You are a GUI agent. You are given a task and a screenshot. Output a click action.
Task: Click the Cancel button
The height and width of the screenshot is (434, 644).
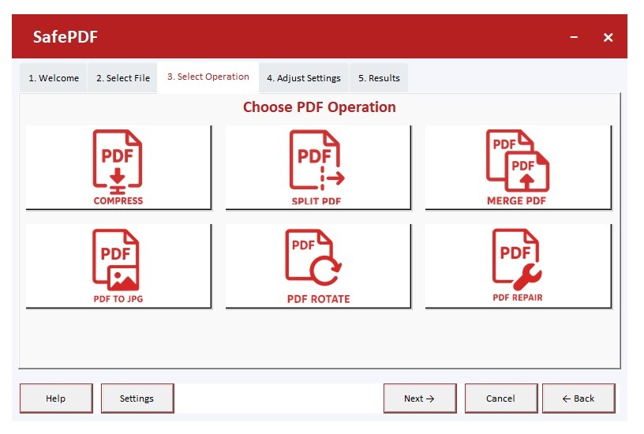500,398
